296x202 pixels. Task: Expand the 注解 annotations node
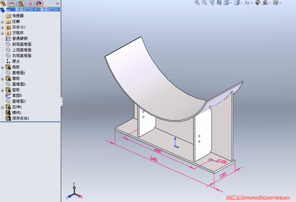pos(2,22)
